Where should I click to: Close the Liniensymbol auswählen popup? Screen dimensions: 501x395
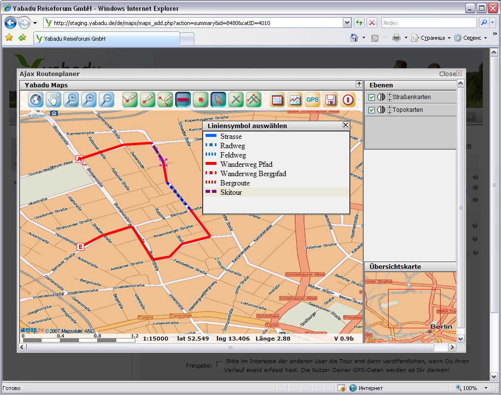(345, 125)
